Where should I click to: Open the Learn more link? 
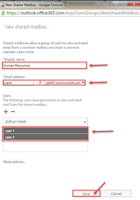[x=25, y=52]
